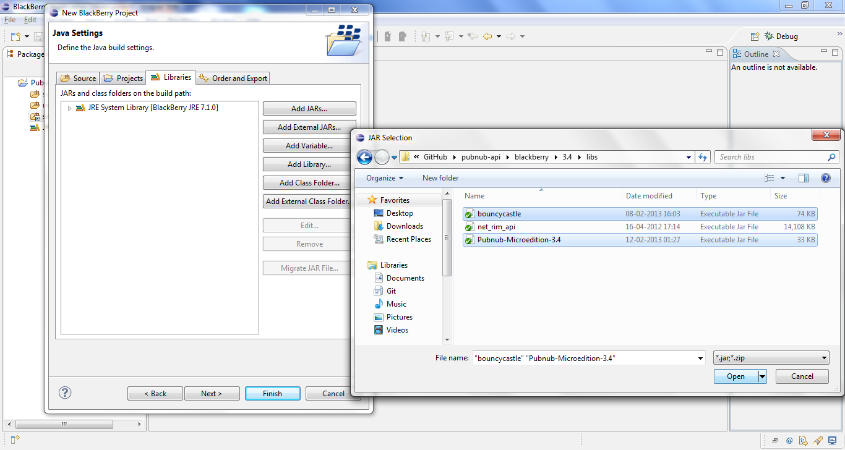Viewport: 845px width, 450px height.
Task: Navigate back in the JAR Selection window
Action: click(364, 157)
